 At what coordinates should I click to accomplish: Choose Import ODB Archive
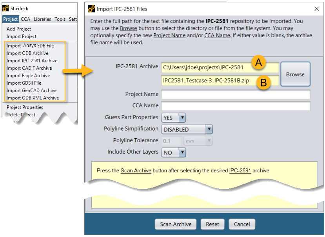pos(27,53)
